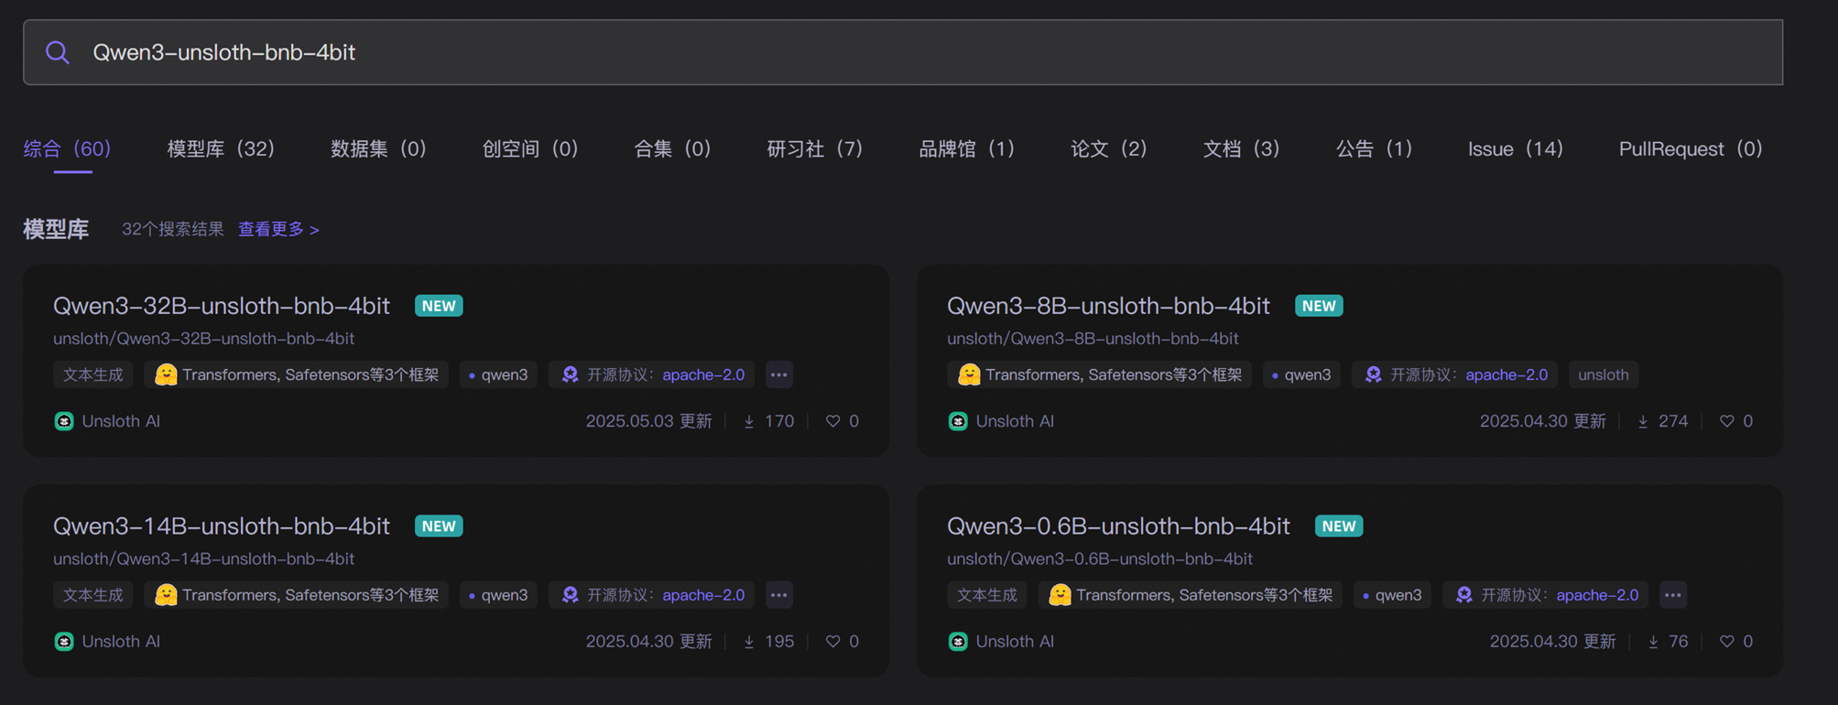Image resolution: width=1838 pixels, height=705 pixels.
Task: Click the Qwen3-unsloth-bnb-4bit search field
Action: point(903,52)
